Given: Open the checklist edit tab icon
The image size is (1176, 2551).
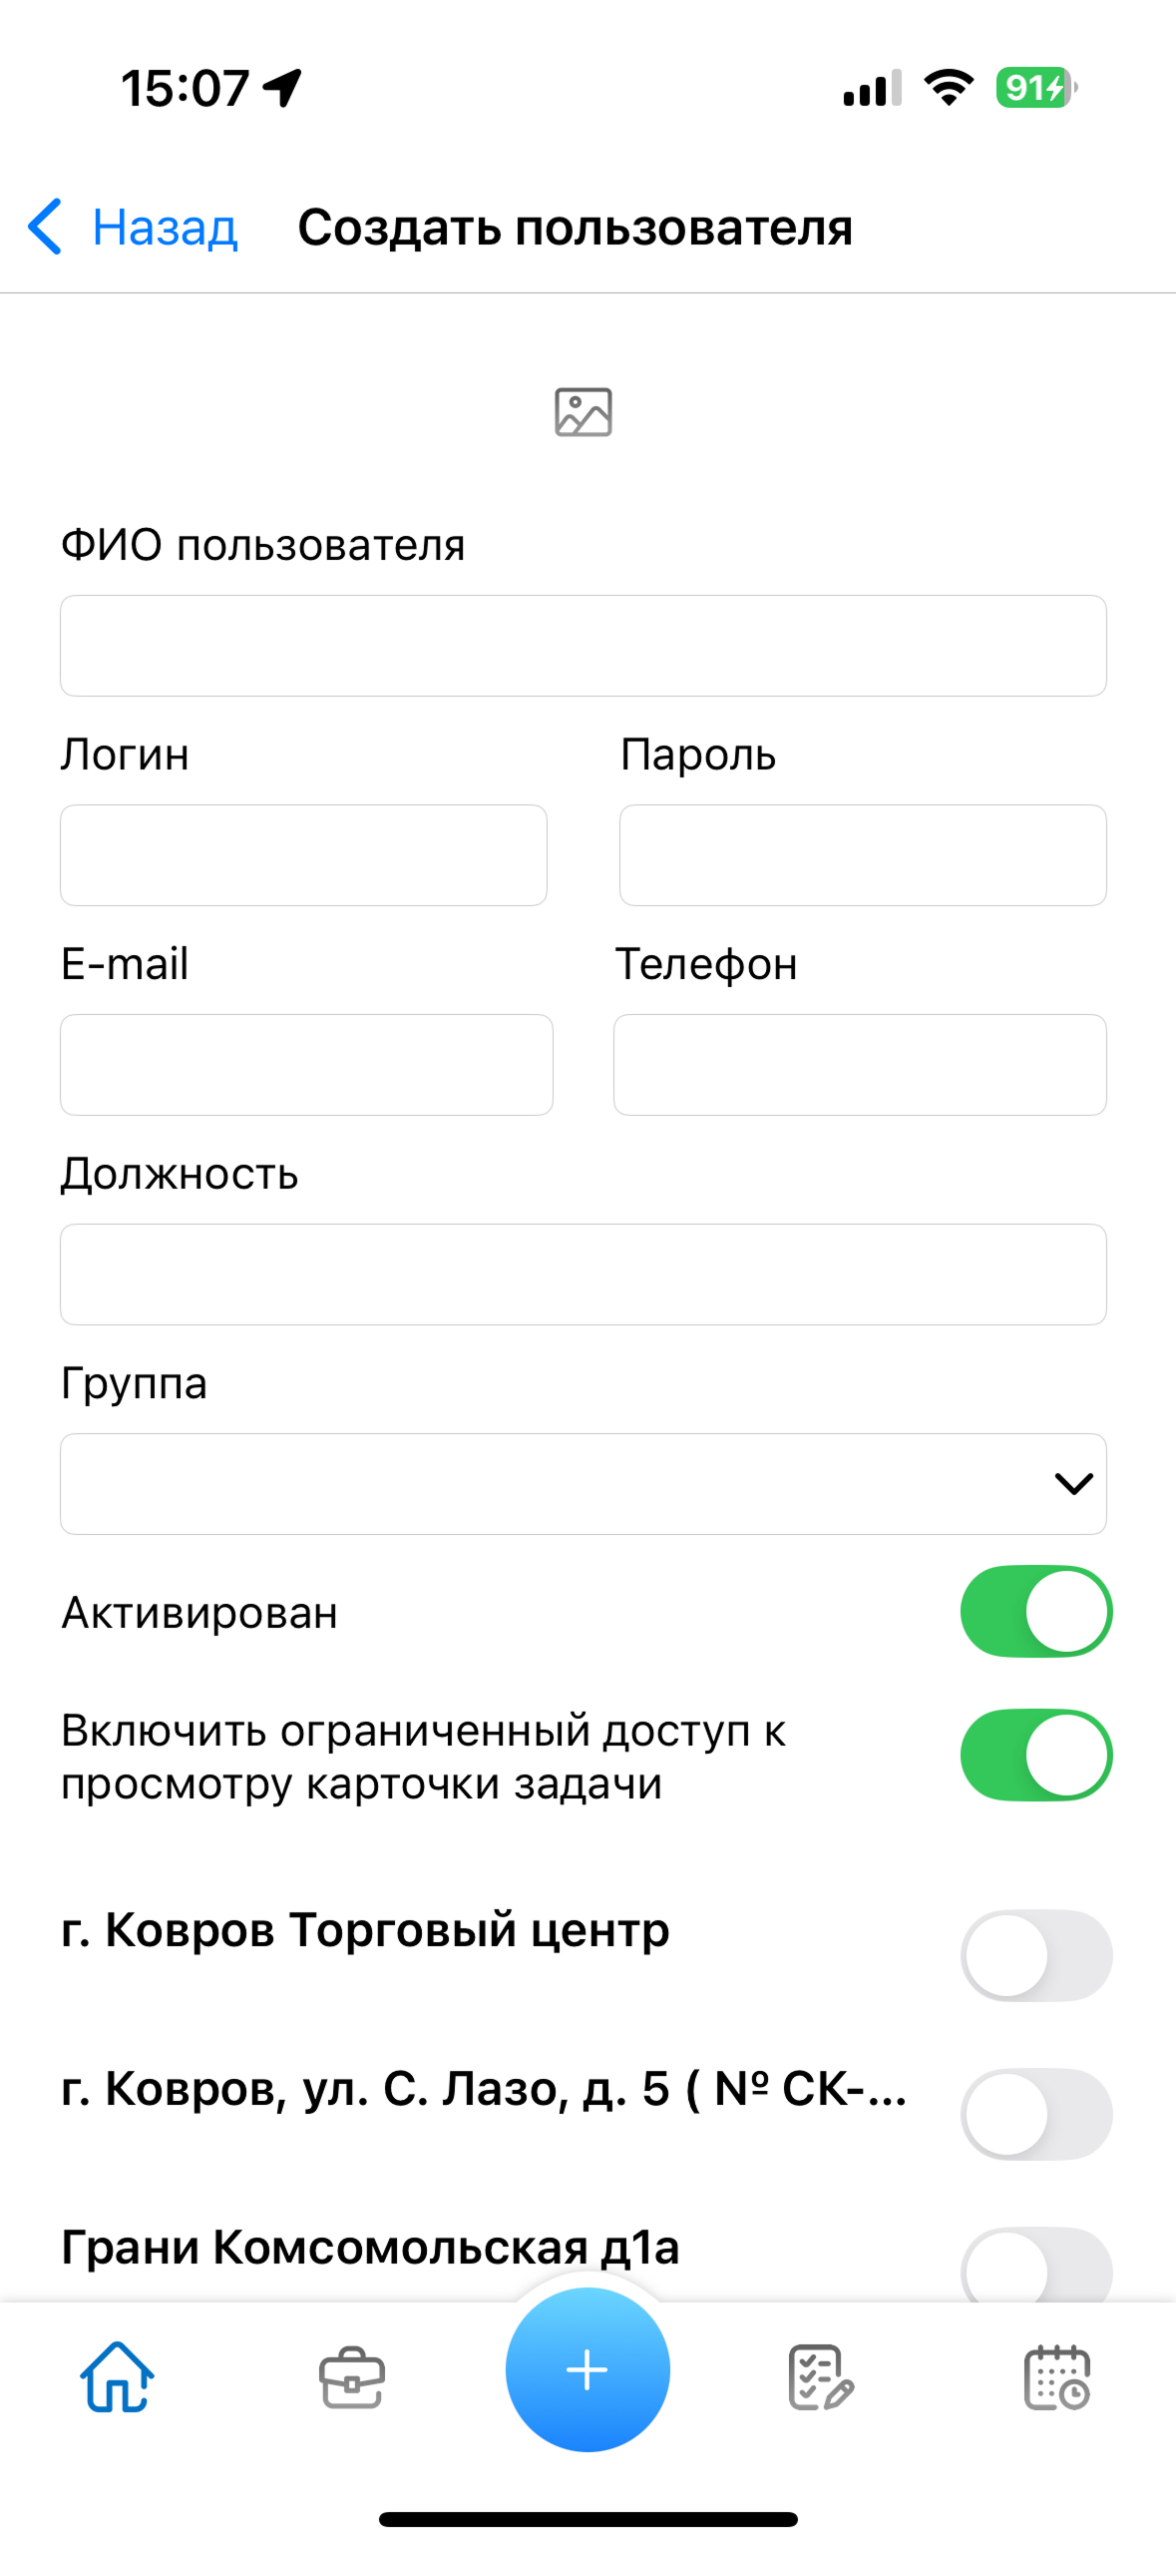Looking at the screenshot, I should [x=822, y=2377].
